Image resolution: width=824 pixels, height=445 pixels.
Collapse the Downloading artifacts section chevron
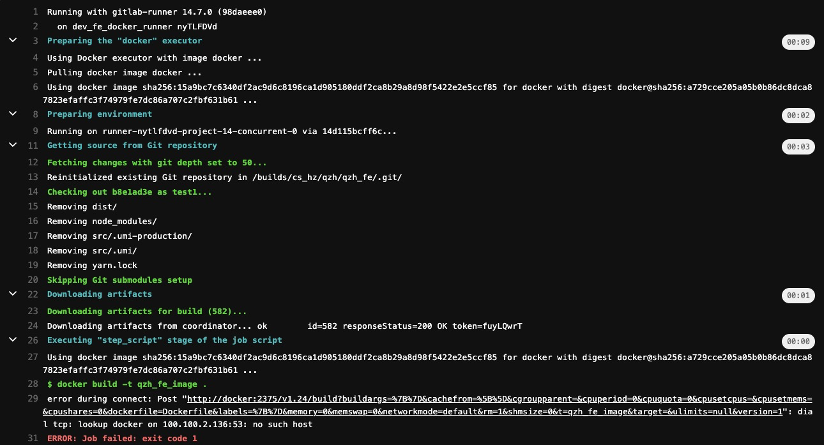tap(12, 294)
